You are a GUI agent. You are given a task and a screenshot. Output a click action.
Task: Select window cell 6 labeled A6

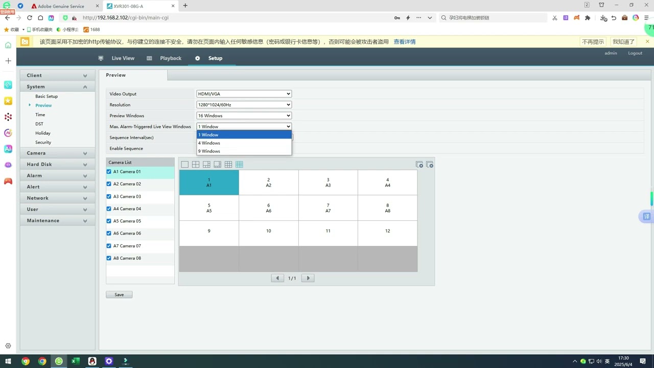click(x=269, y=208)
